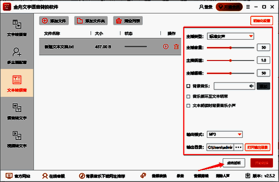Click the dark 添加 background music button
This screenshot has width=279, height=182.
tap(263, 86)
